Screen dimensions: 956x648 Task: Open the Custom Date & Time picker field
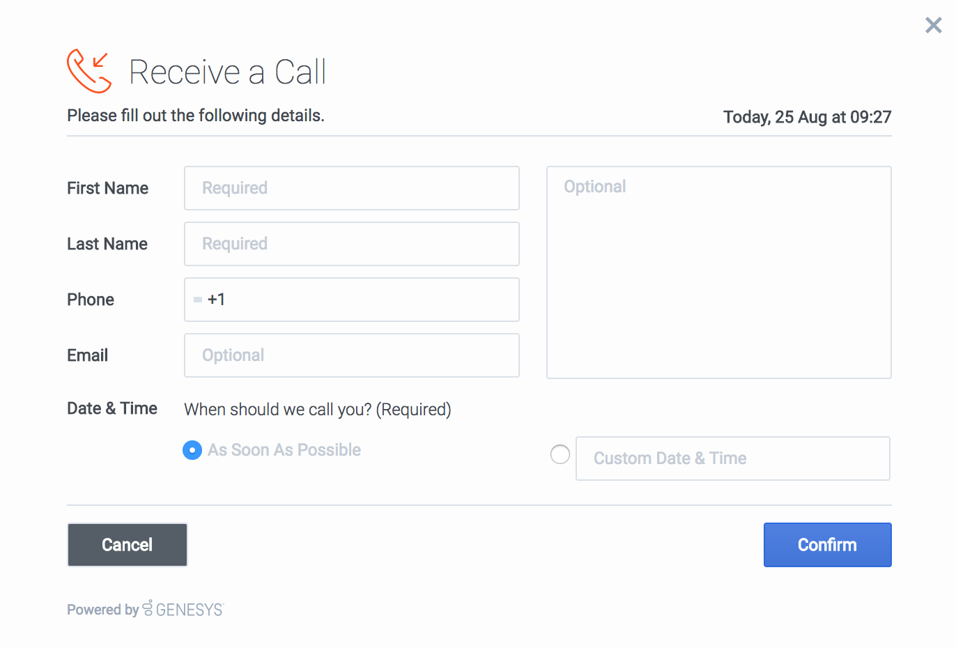point(732,458)
